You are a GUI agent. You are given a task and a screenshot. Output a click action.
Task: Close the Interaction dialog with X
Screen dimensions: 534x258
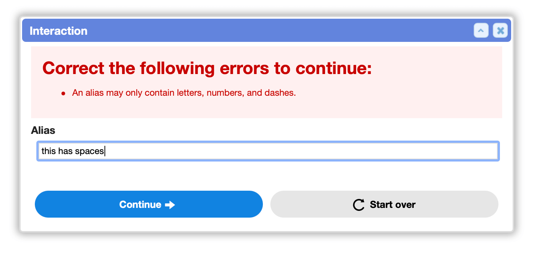pyautogui.click(x=500, y=31)
